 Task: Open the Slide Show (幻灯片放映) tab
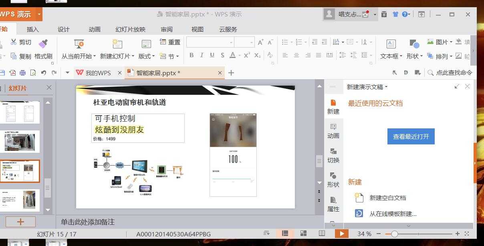(x=131, y=29)
